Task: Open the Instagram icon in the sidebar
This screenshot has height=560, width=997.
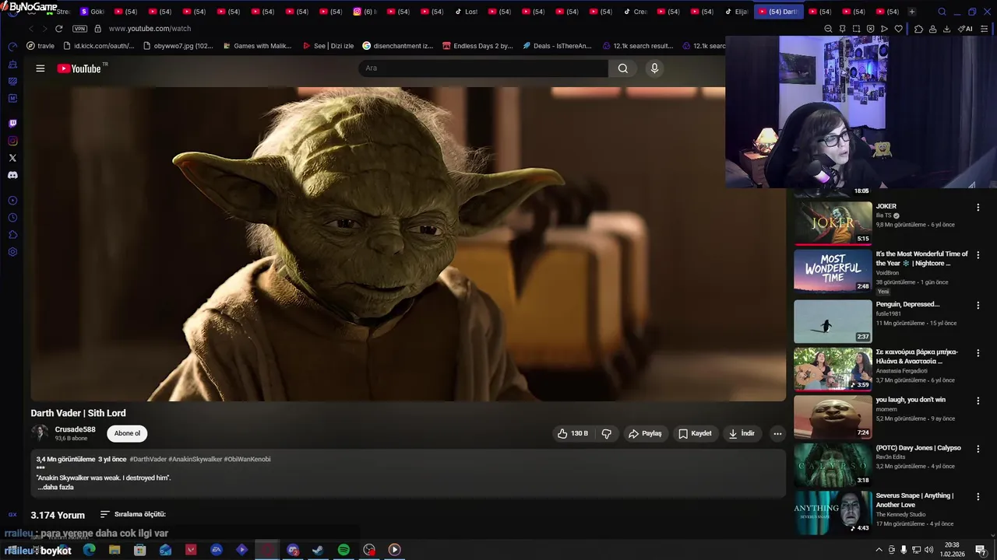Action: (12, 141)
